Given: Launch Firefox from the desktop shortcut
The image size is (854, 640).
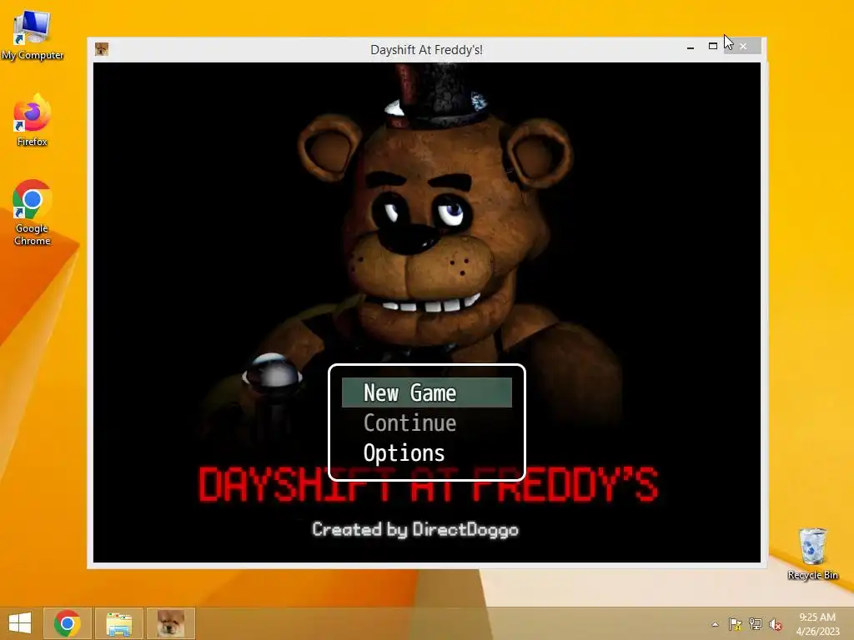Looking at the screenshot, I should click(33, 122).
